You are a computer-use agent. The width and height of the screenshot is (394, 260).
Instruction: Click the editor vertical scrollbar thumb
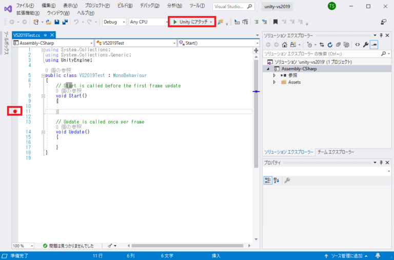point(256,114)
